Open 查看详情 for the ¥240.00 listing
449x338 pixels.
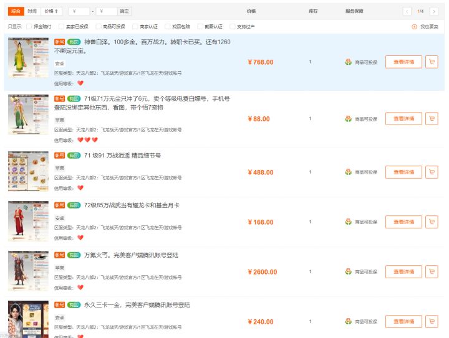coord(403,321)
